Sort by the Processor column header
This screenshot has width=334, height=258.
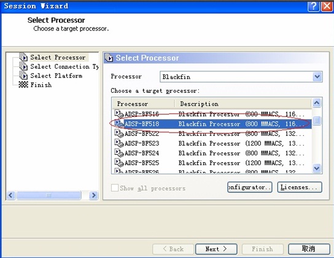tap(143, 104)
